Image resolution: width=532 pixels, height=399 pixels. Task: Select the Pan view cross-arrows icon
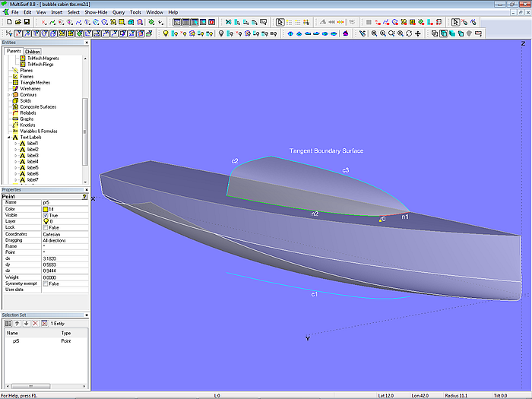pos(419,33)
